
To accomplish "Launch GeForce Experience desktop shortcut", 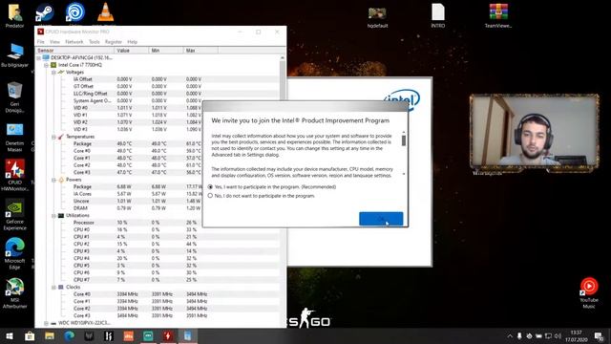I will [x=15, y=214].
